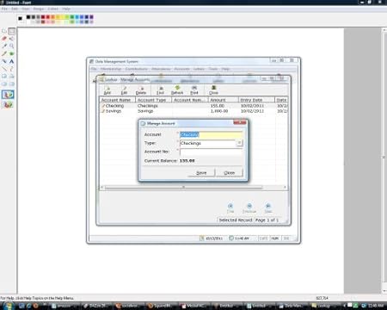
Task: Click the current foreground/background color box
Action: [21, 19]
